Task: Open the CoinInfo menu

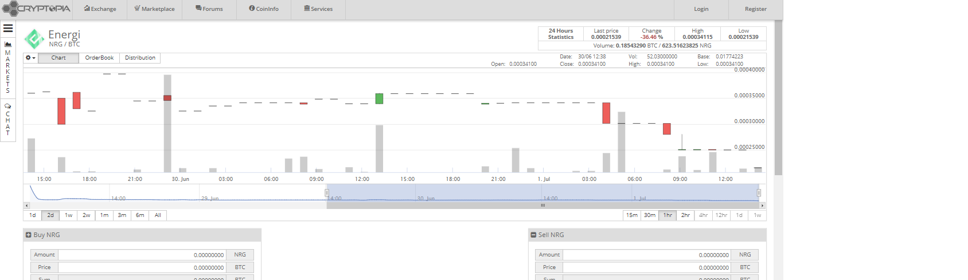Action: (264, 9)
